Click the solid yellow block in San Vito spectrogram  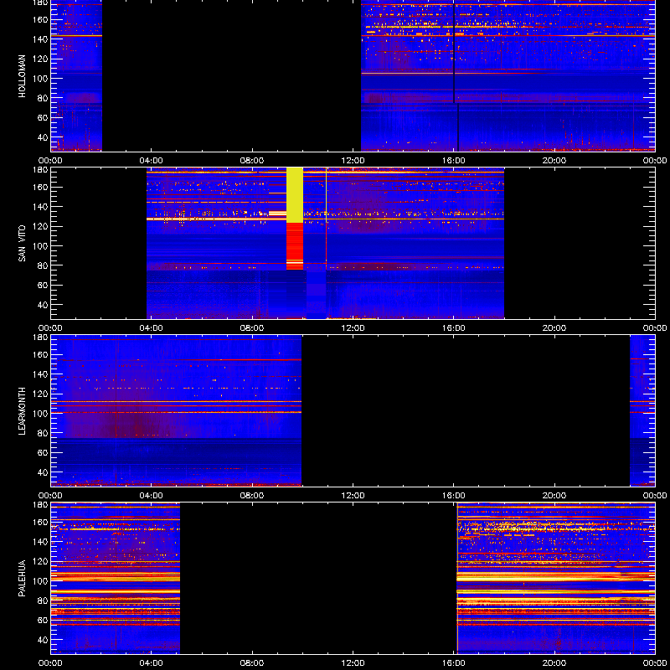point(295,195)
